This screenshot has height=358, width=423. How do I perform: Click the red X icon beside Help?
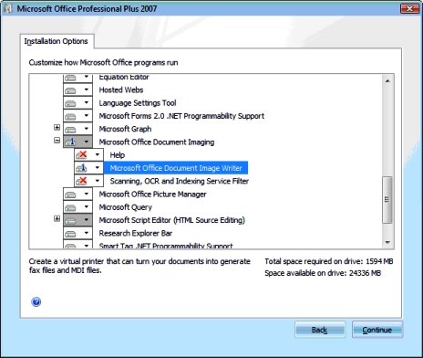82,155
